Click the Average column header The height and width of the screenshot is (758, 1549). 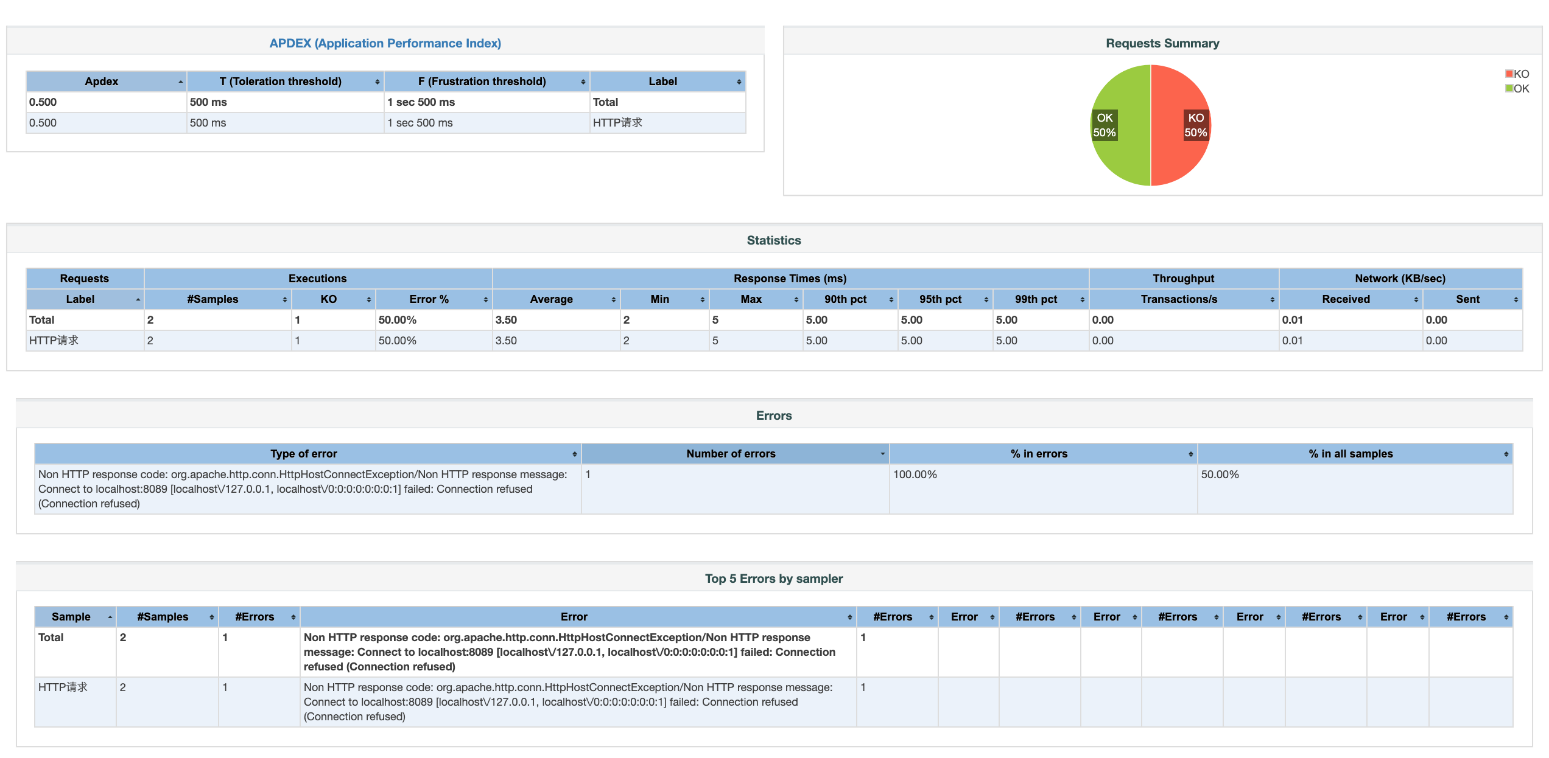tap(551, 299)
